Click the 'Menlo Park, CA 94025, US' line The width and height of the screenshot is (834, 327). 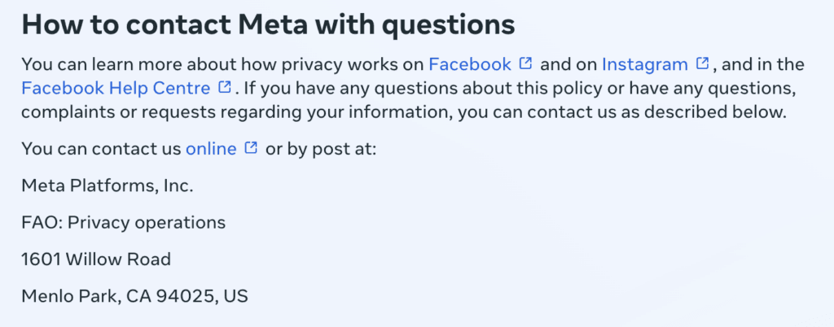tap(134, 296)
